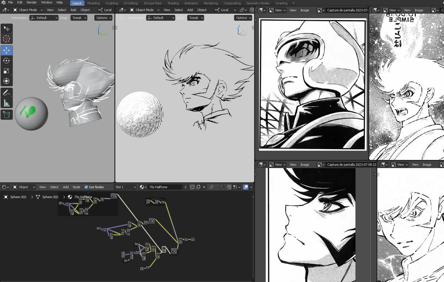Open bottom-left image editor View mode dropdown
Viewport: 444px width, 282px height.
pos(277,165)
